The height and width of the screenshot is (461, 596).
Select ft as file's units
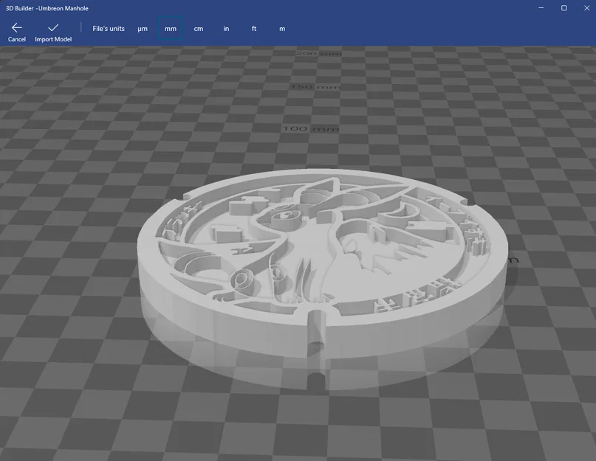click(254, 29)
